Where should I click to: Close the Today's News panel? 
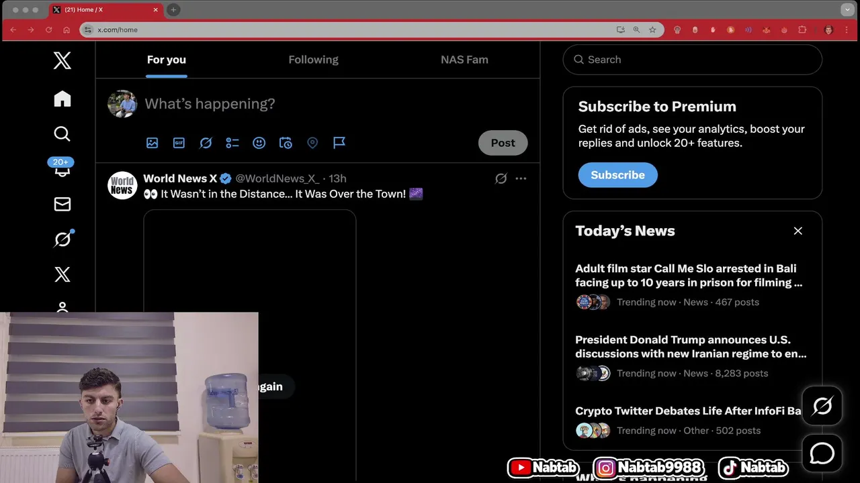(x=798, y=231)
